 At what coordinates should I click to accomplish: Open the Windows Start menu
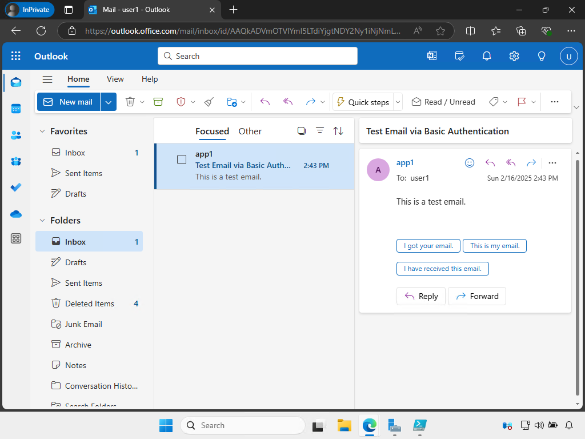pos(166,425)
